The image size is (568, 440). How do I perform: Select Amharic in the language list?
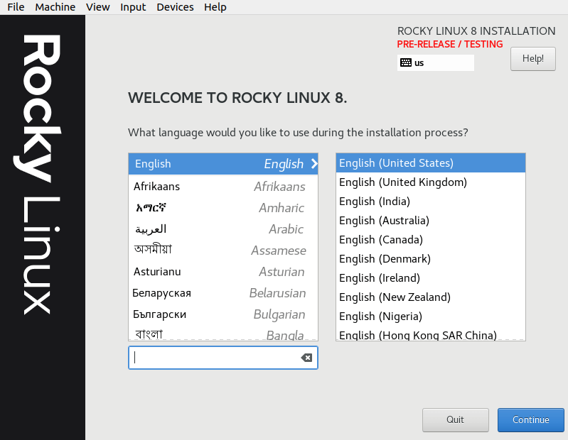(x=223, y=207)
